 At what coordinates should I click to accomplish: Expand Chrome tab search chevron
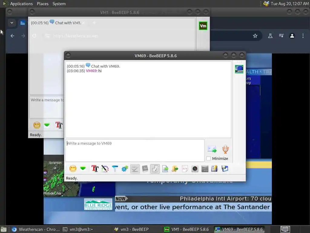pyautogui.click(x=12, y=23)
